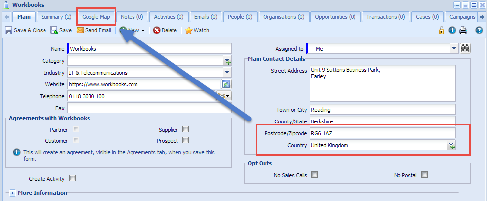Click into the Postcode/Zipcode field

click(383, 133)
